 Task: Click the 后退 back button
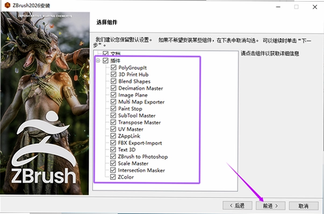(237, 205)
